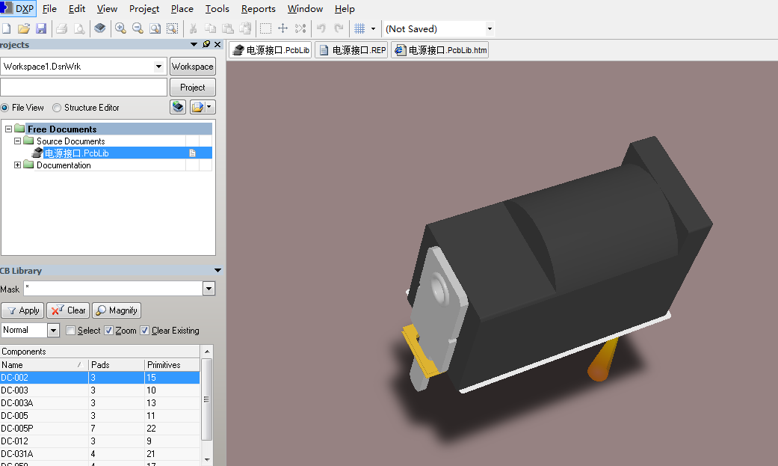
Task: Uncheck the Clear Existing checkbox
Action: point(144,331)
